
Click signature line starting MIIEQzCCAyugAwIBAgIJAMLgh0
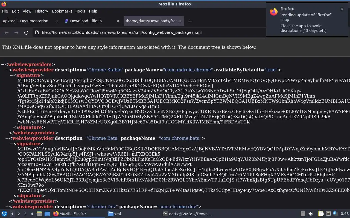click(x=184, y=80)
